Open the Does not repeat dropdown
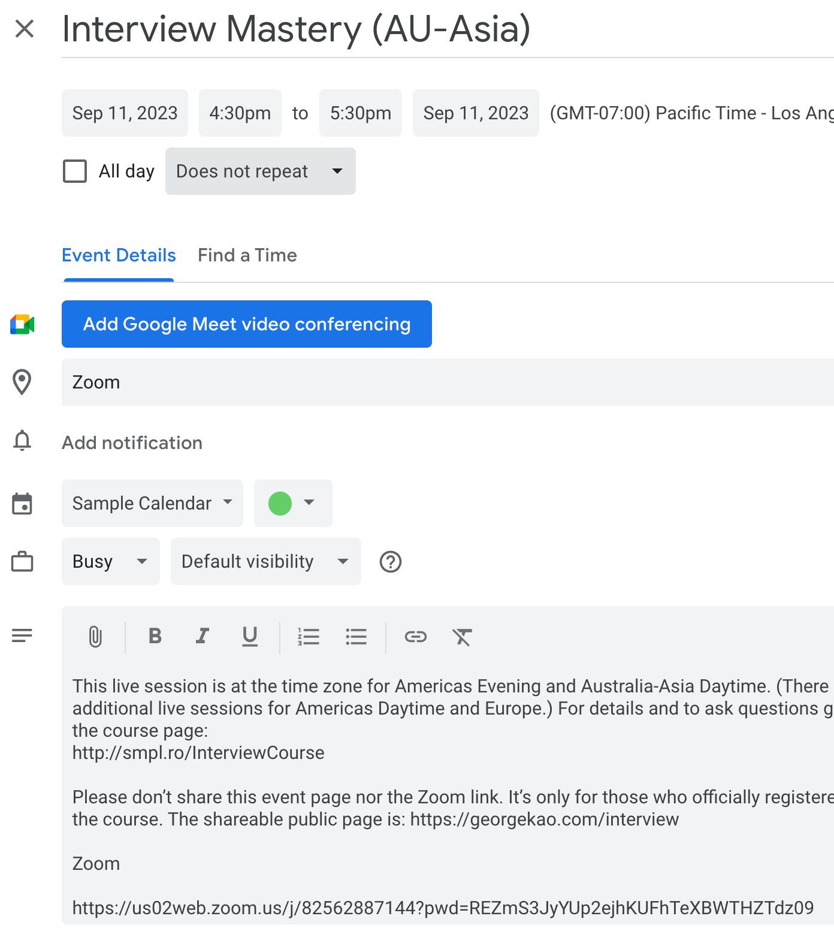Viewport: 834px width, 940px height. 261,171
